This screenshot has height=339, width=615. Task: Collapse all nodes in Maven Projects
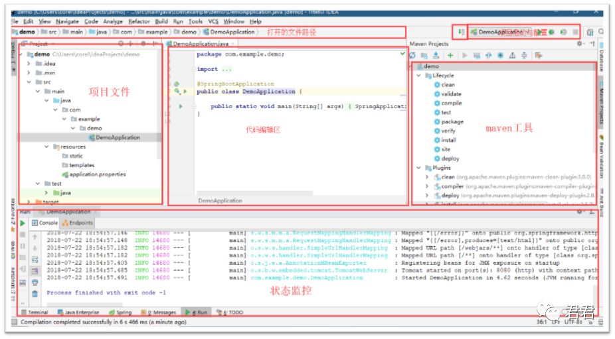pos(524,55)
